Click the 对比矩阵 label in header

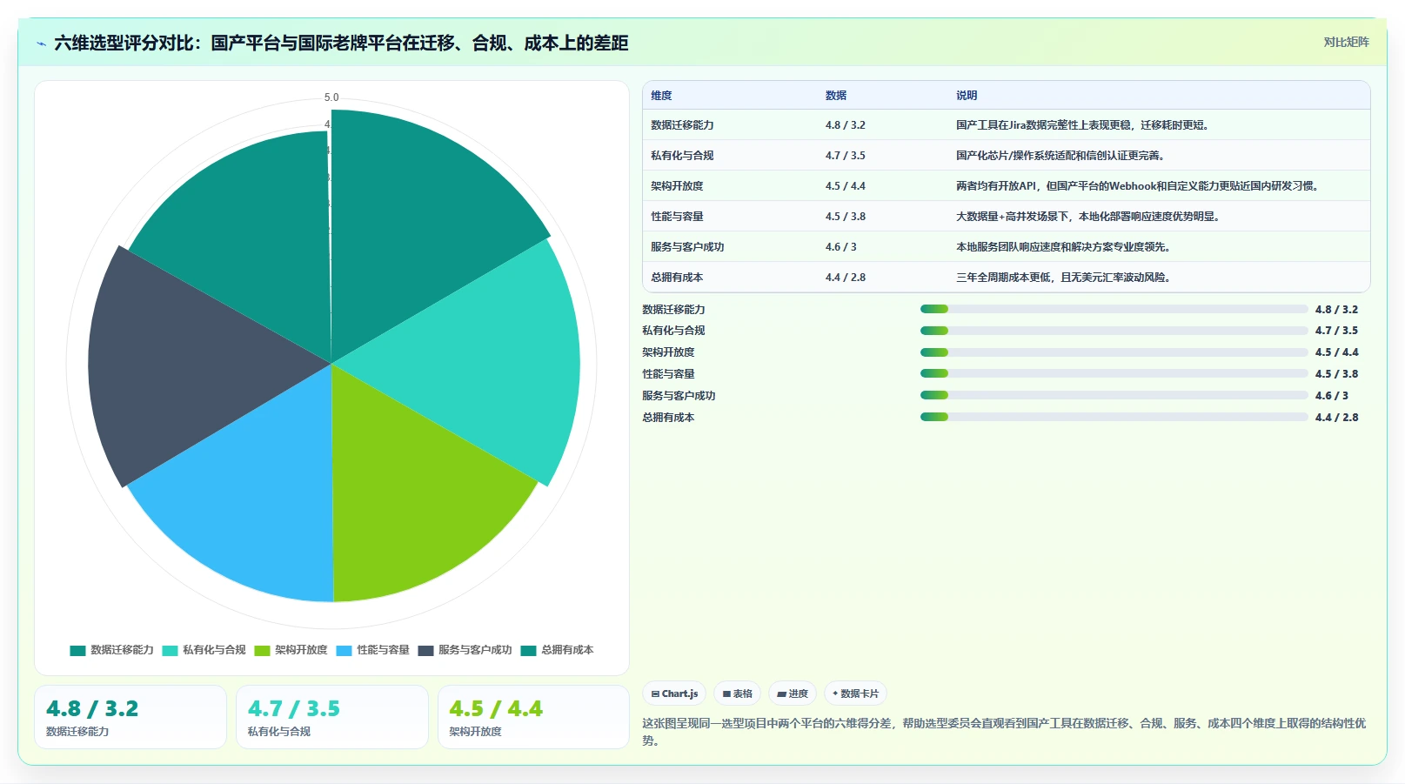pos(1346,42)
